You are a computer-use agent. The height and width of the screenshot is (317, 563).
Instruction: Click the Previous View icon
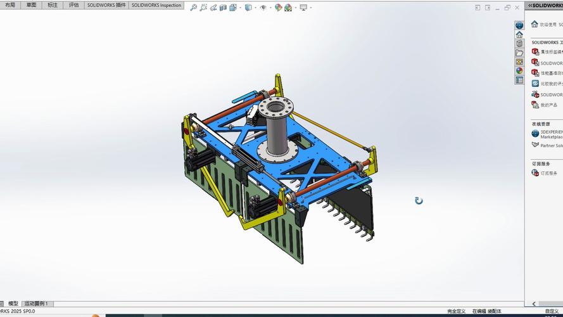click(x=213, y=7)
